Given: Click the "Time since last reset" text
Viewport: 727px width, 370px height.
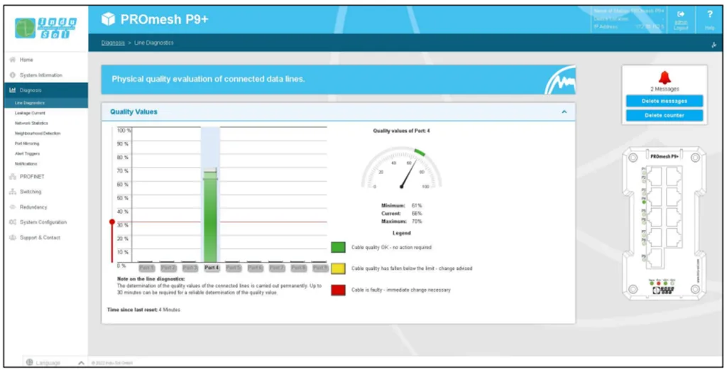Looking at the screenshot, I should click(x=132, y=309).
